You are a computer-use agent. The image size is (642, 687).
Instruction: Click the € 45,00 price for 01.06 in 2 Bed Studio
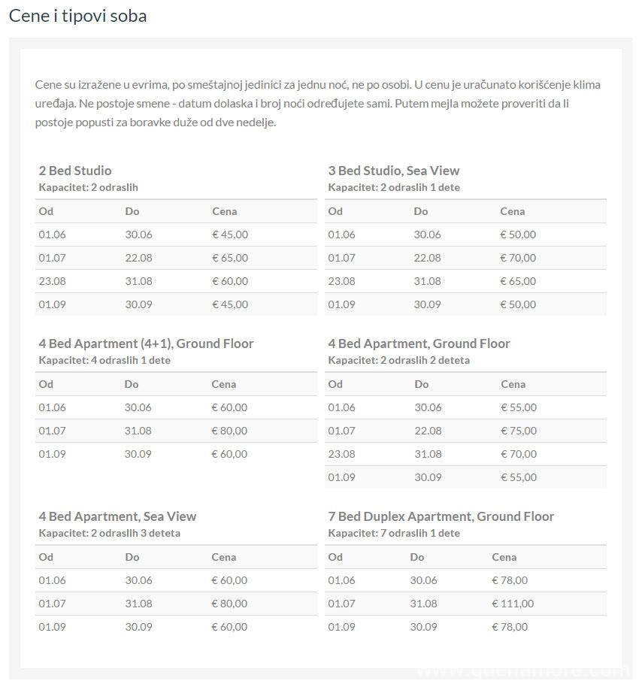(230, 235)
